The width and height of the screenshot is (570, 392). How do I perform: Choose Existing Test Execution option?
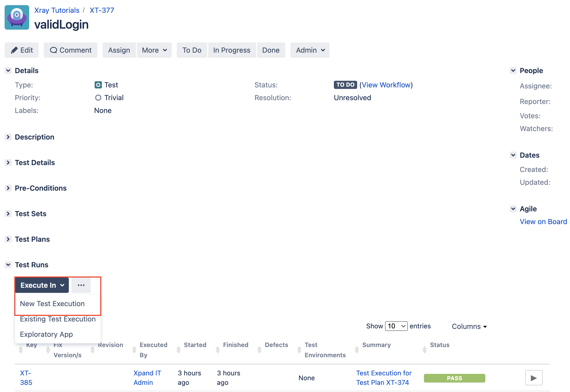pyautogui.click(x=58, y=319)
